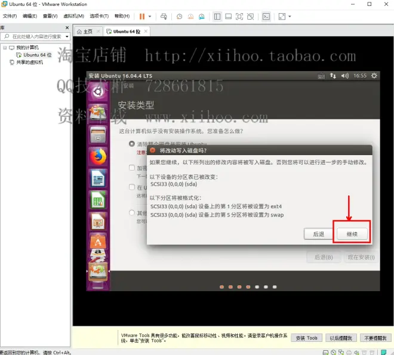Send Ctrl+Alt+Del to the virtual machine

click(164, 17)
